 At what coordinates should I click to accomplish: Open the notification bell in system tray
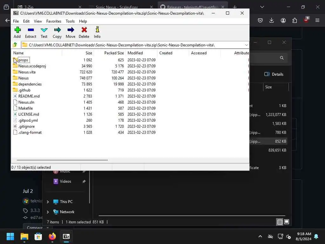[316, 236]
